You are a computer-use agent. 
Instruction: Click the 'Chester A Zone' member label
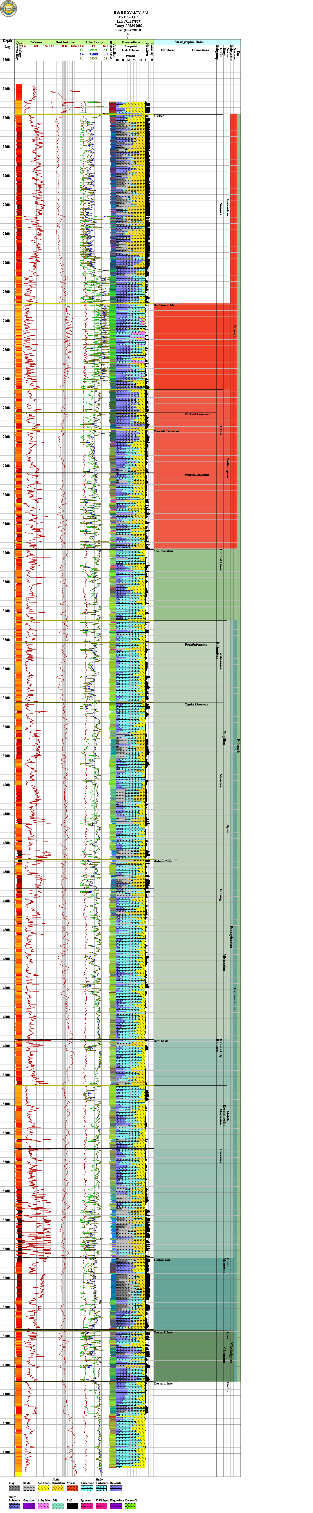point(163,1383)
